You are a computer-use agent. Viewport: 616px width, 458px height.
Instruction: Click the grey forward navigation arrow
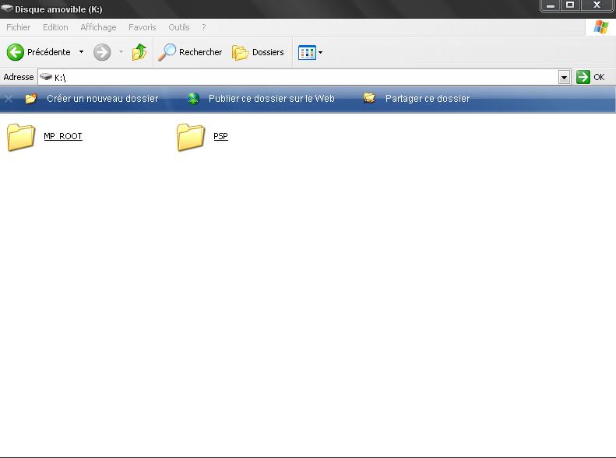click(102, 52)
